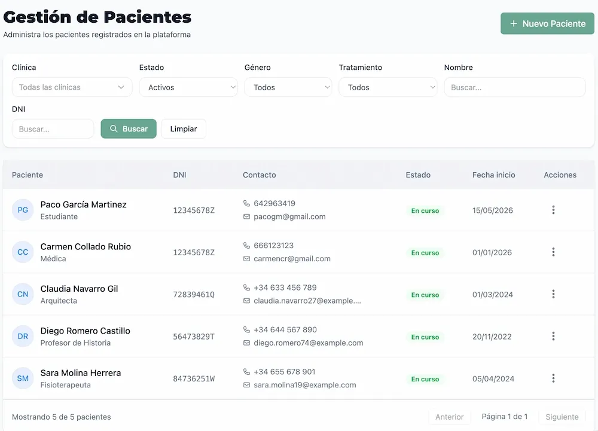The image size is (598, 431).
Task: Open actions menu for Paco García Martinez
Action: (553, 210)
